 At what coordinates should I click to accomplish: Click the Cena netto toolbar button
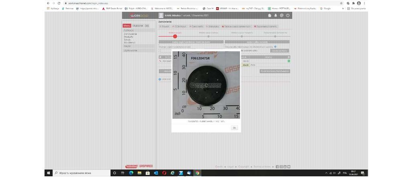coord(196,26)
